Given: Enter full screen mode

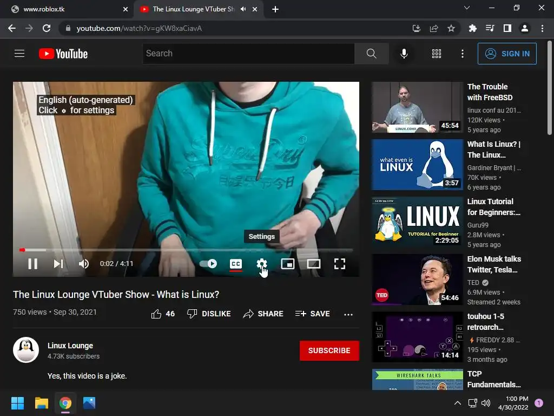Looking at the screenshot, I should 340,264.
